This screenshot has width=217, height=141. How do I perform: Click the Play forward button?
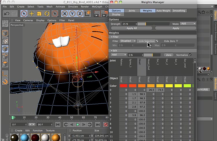click(78, 125)
